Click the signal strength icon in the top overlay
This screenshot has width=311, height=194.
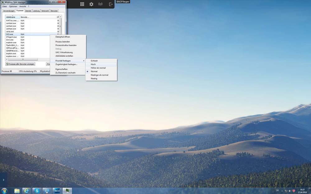[100, 4]
